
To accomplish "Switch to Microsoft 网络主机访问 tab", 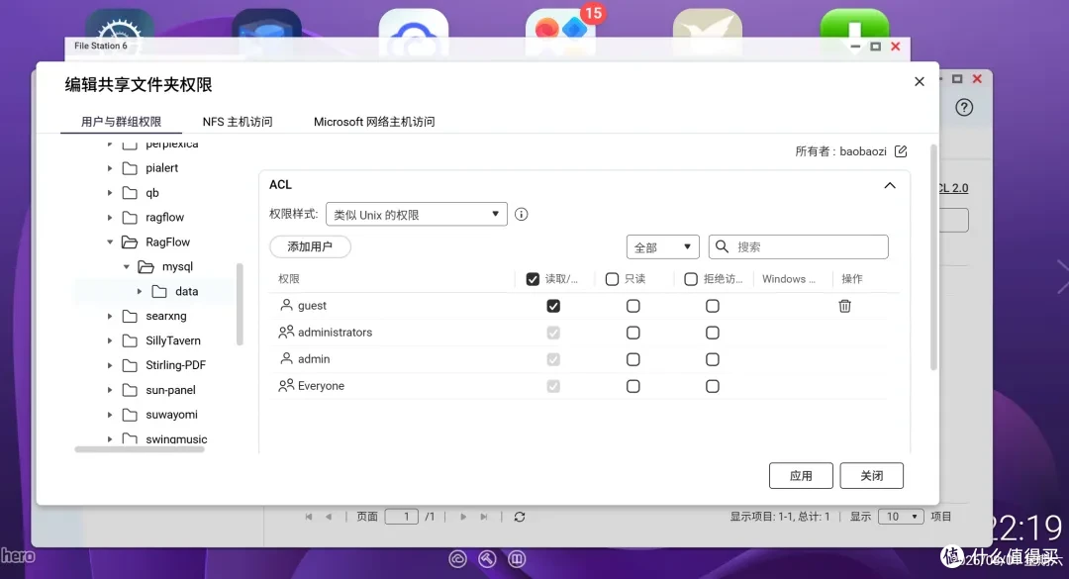I will click(x=374, y=122).
